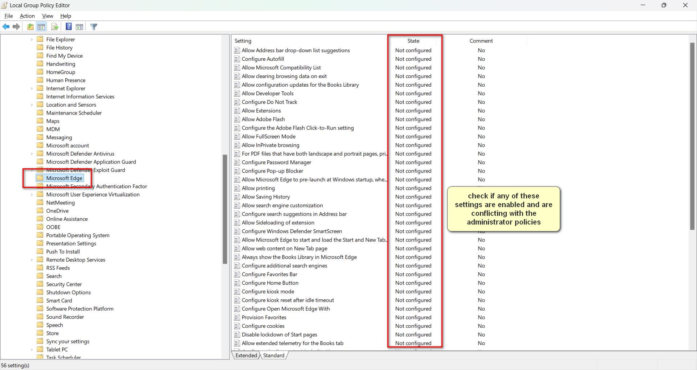
Task: Expand the Location and Sensors node
Action: [31, 104]
